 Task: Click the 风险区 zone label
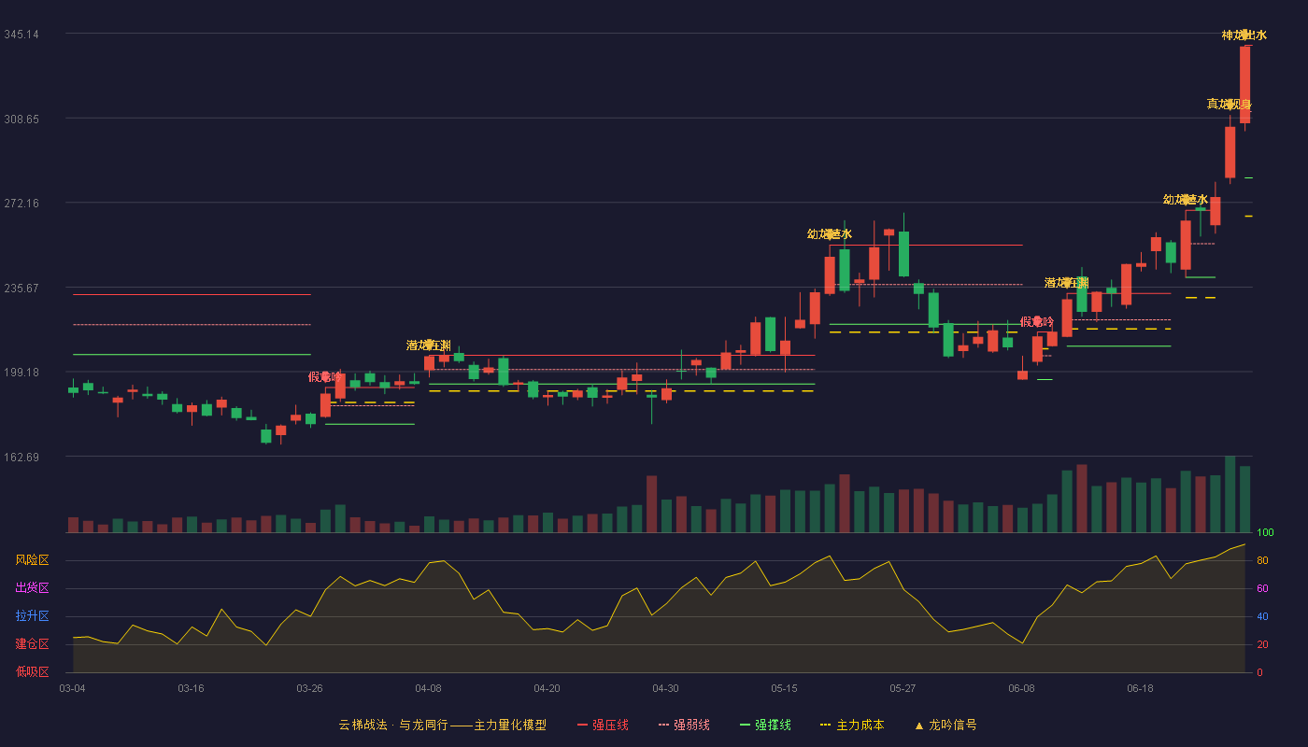pos(33,560)
